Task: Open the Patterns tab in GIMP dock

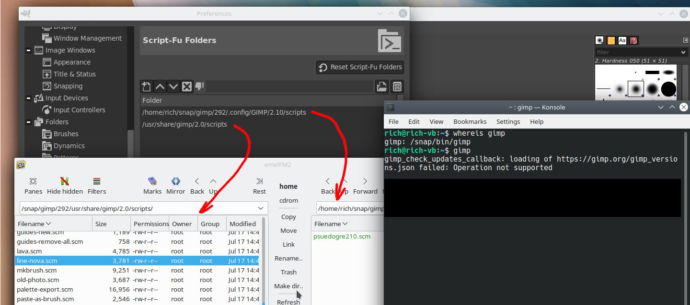Action: click(x=611, y=41)
